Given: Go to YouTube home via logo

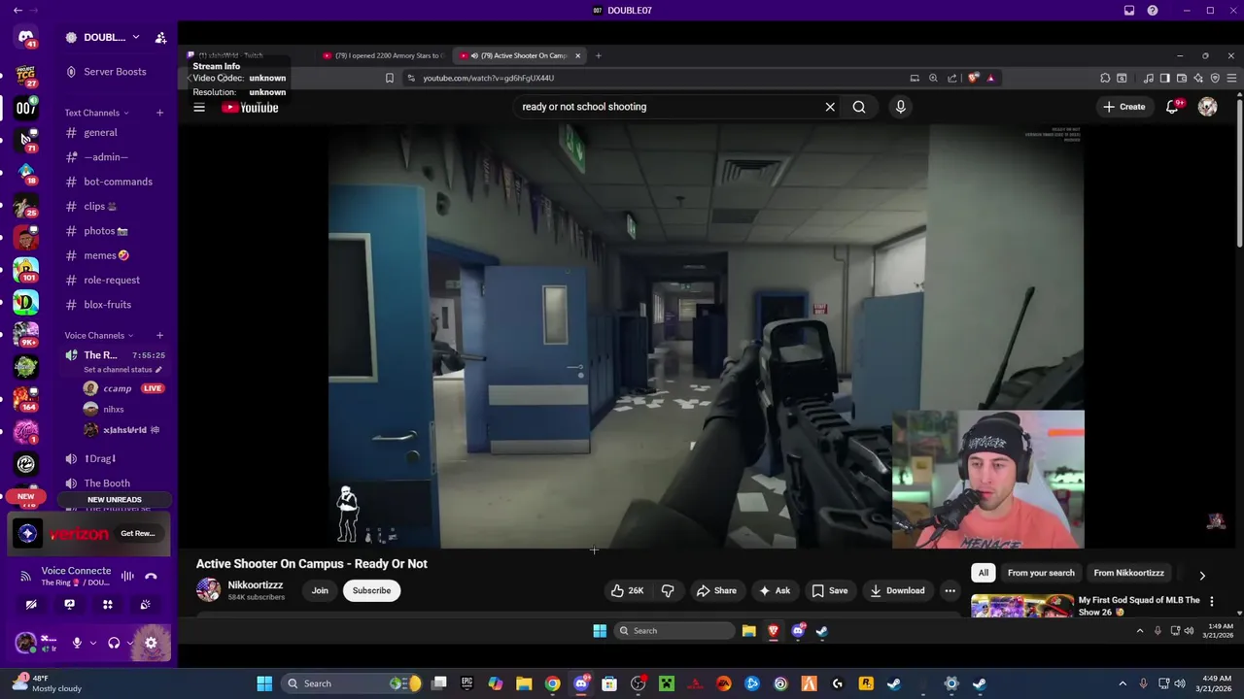Looking at the screenshot, I should [251, 108].
